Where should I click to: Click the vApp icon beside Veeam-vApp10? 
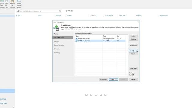coord(76,39)
